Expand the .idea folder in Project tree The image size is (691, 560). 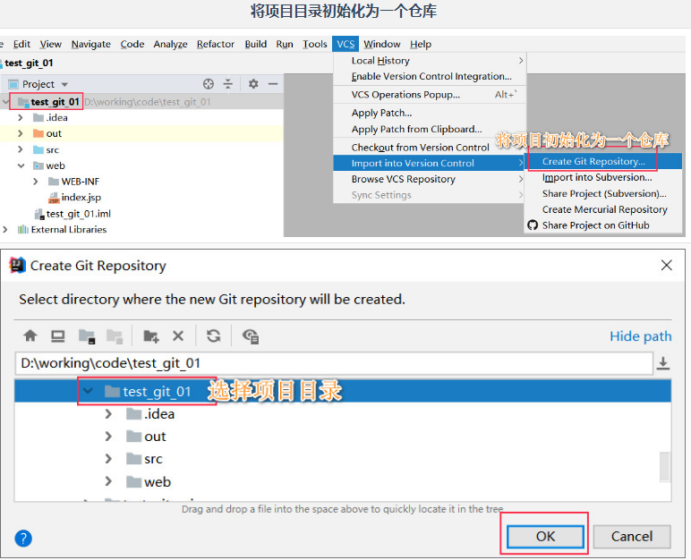21,118
